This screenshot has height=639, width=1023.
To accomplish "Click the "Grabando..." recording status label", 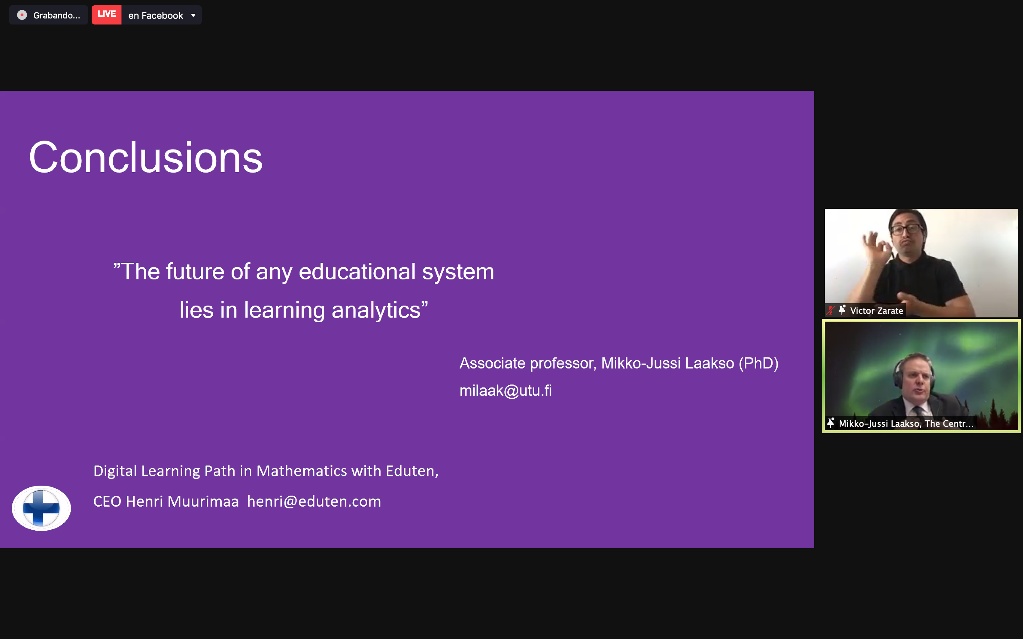I will (x=56, y=16).
